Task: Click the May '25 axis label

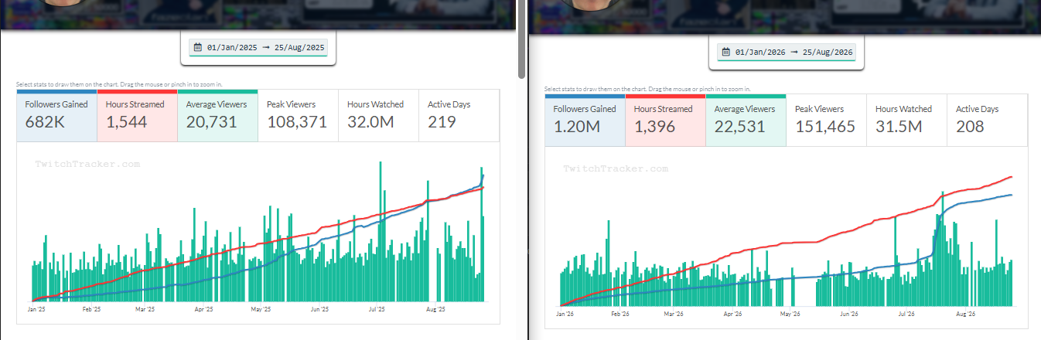Action: point(261,309)
